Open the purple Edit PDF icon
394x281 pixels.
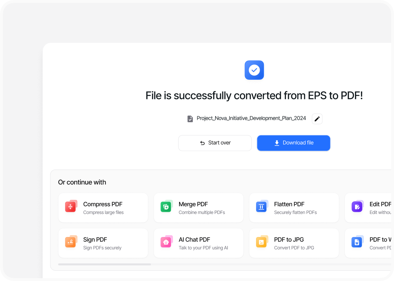(357, 207)
